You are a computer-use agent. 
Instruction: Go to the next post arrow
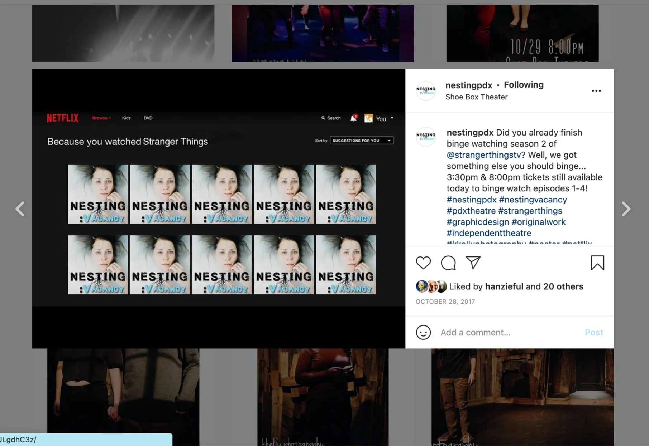[626, 209]
